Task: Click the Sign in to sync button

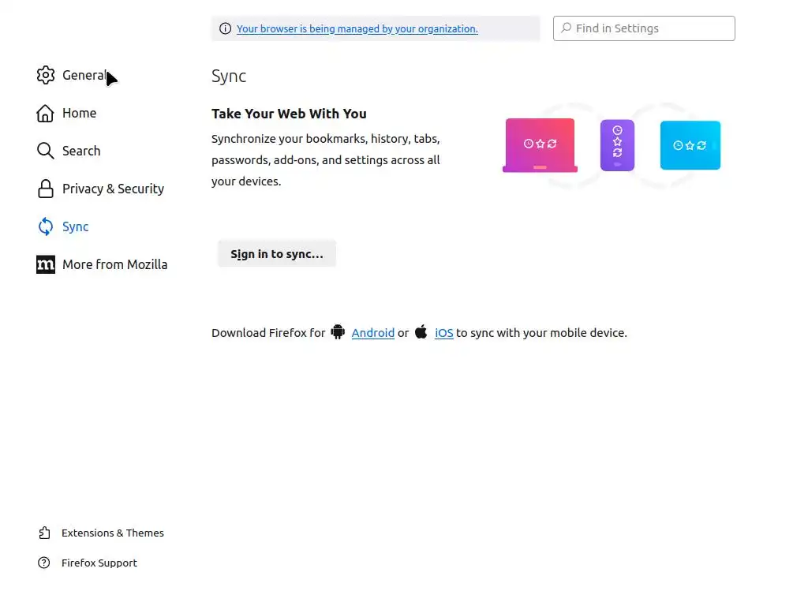Action: coord(277,253)
